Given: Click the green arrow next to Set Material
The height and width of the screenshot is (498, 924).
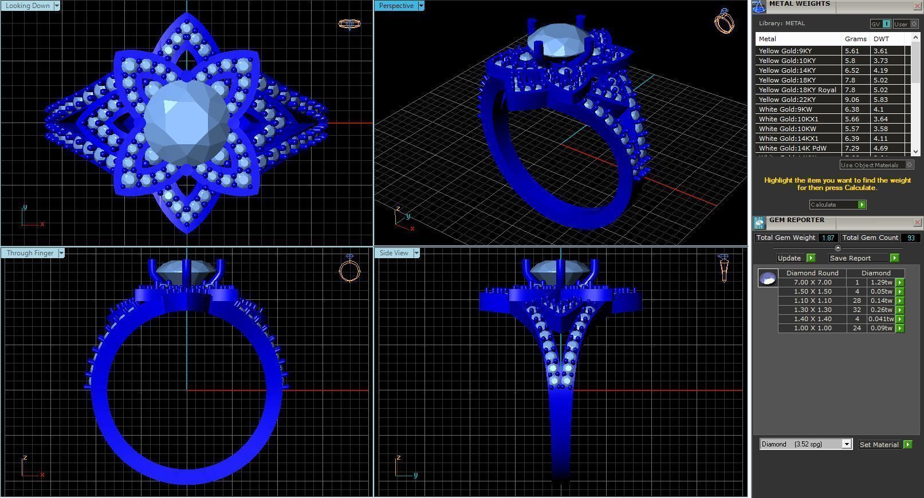Looking at the screenshot, I should click(x=907, y=444).
